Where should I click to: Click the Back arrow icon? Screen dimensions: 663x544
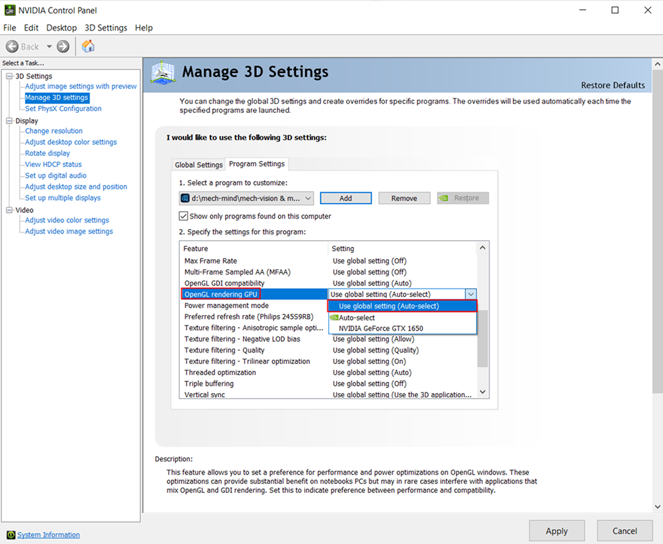(12, 46)
